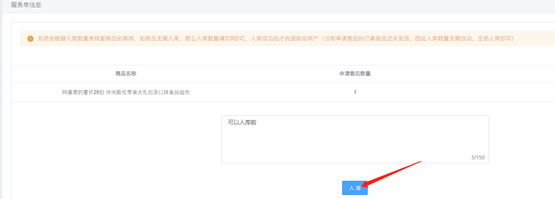Click the orange warning icon in the notice
Image resolution: width=555 pixels, height=199 pixels.
coord(30,39)
